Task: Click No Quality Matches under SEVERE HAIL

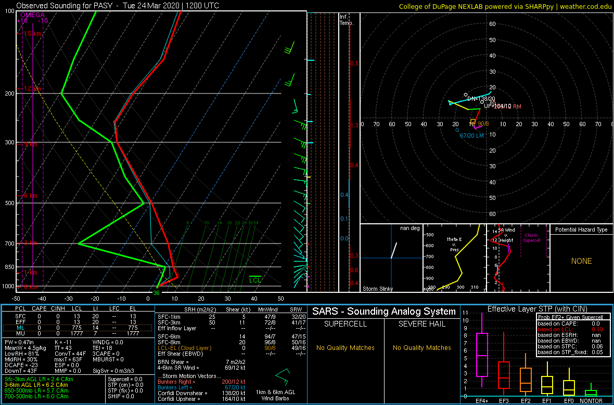Action: coord(422,347)
